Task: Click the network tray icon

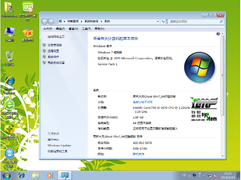Action: pos(210,175)
